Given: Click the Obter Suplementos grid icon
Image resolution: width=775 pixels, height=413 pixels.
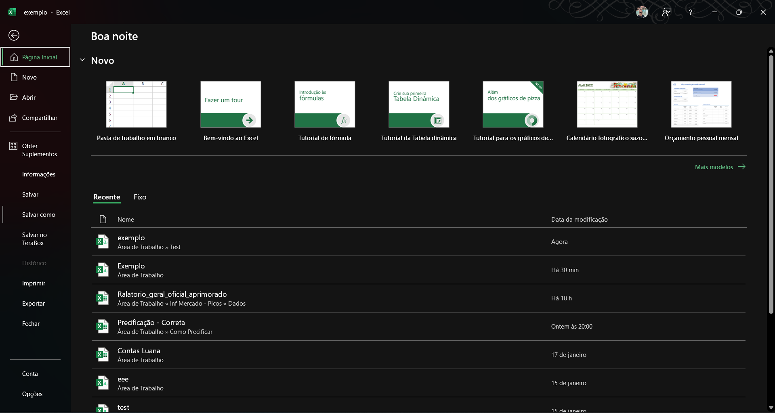Looking at the screenshot, I should coord(14,146).
